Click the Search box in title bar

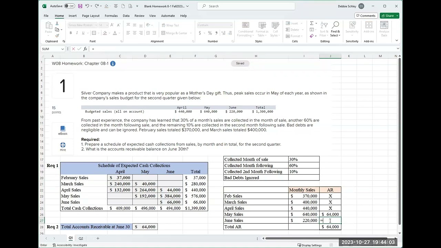click(246, 6)
